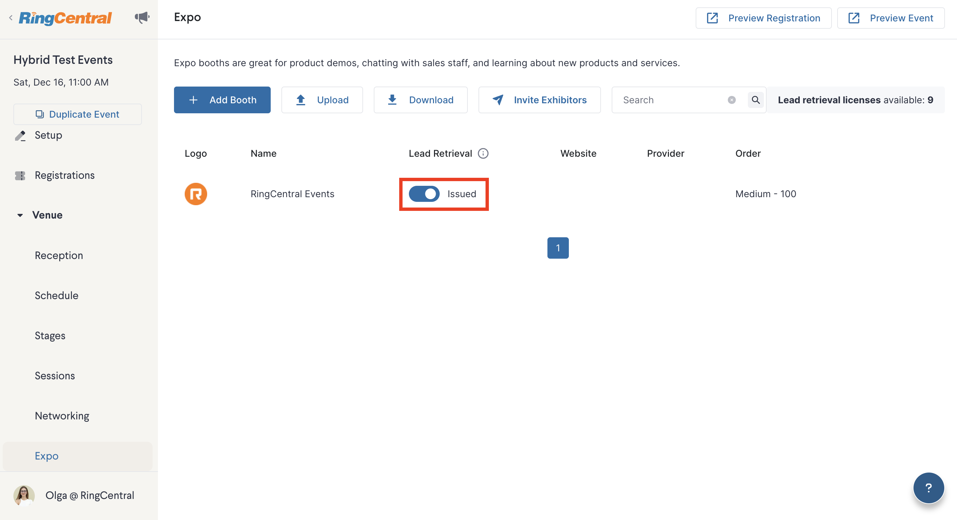
Task: Toggle Lead Retrieval for RingCentral Events
Action: (x=424, y=194)
